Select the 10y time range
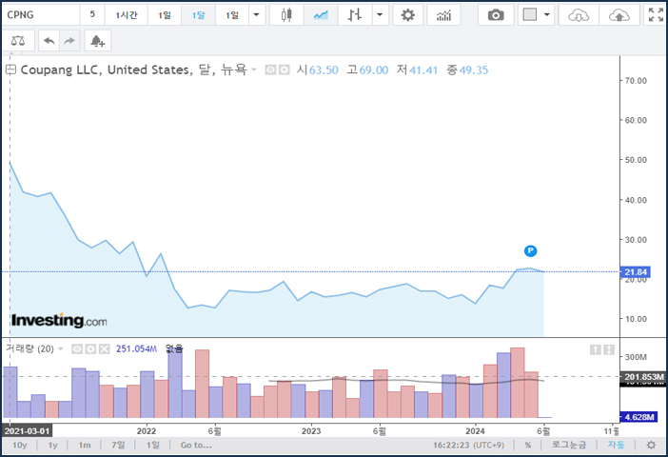 [x=20, y=445]
